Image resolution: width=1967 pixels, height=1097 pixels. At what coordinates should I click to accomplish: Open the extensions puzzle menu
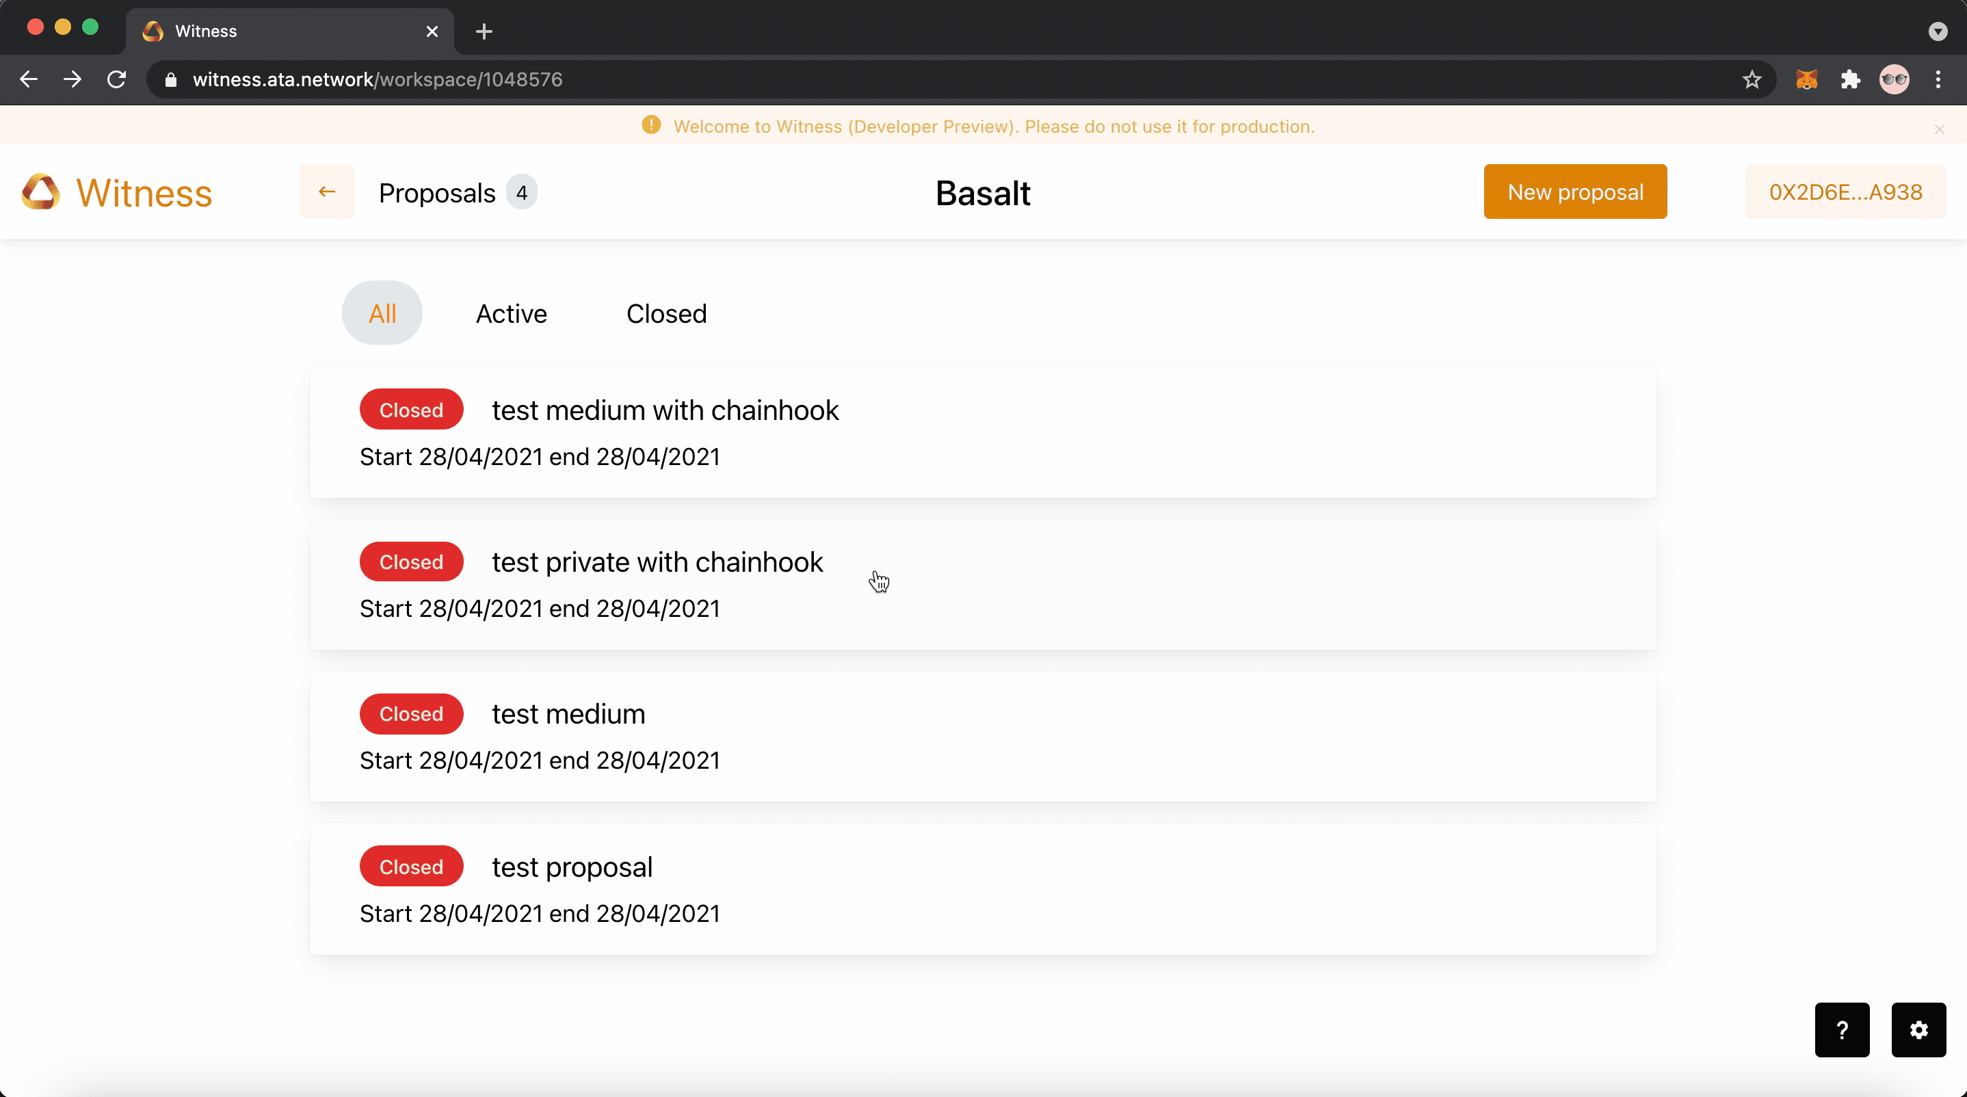[x=1850, y=79]
